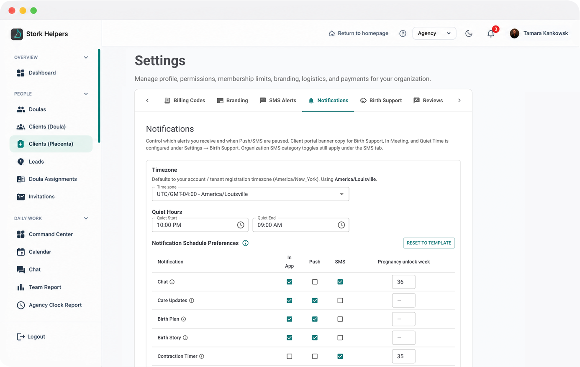Enable Birth Plan SMS checkbox
The height and width of the screenshot is (367, 580).
click(x=340, y=319)
